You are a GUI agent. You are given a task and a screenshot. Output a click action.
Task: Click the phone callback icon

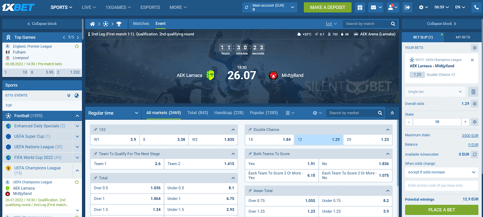[476, 7]
